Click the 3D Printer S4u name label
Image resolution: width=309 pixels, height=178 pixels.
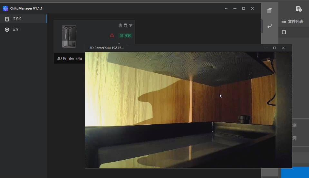[x=70, y=59]
